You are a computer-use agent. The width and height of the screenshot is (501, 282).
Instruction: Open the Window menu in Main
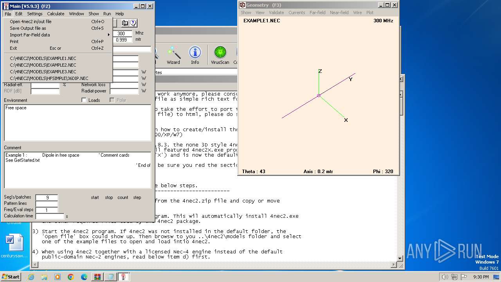pos(76,14)
